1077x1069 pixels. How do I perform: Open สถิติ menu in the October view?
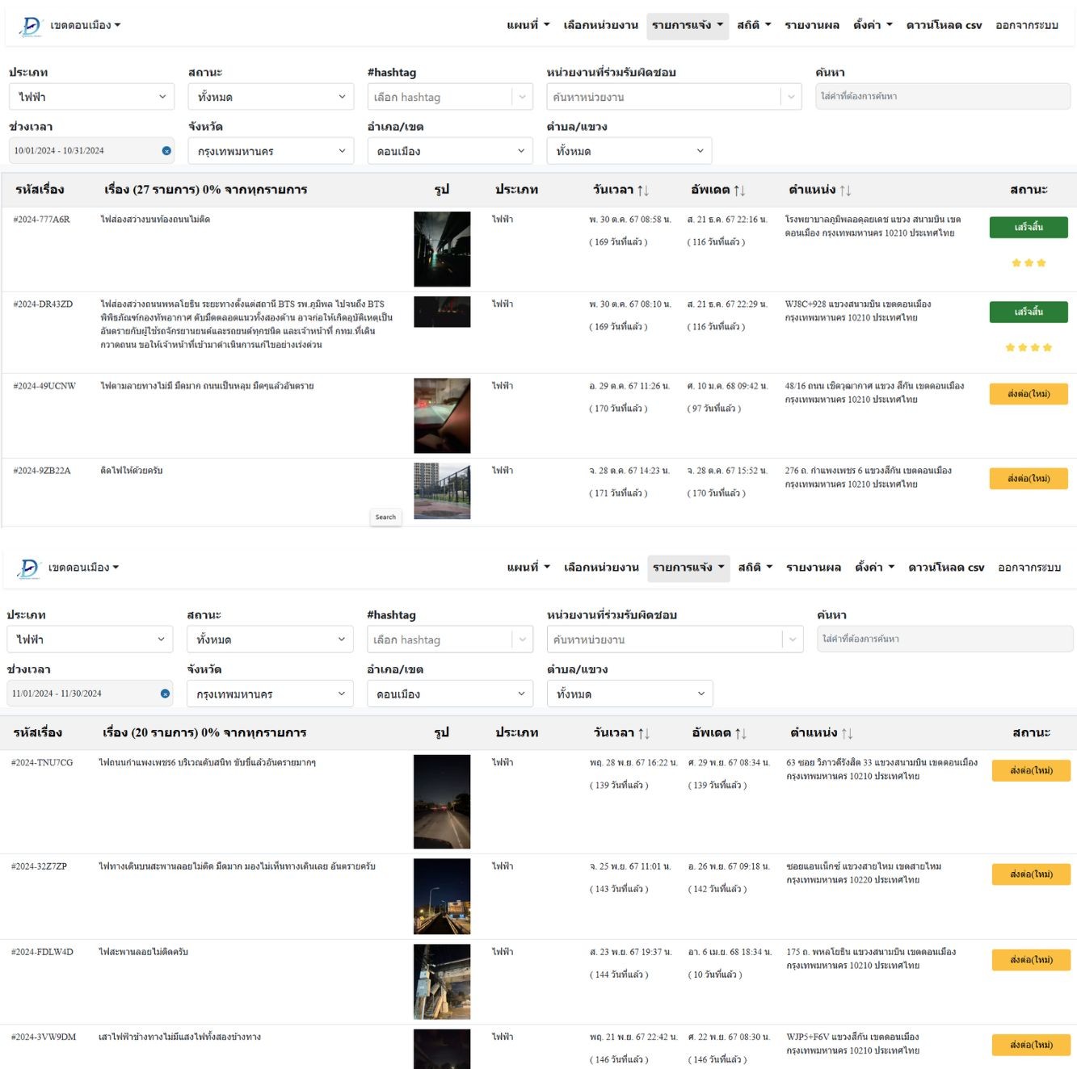click(754, 25)
